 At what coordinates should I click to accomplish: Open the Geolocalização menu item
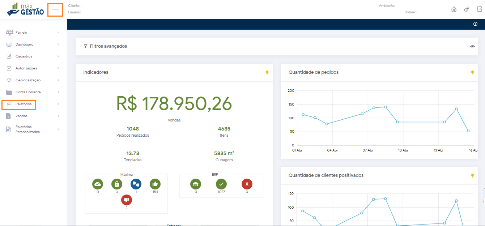click(28, 80)
